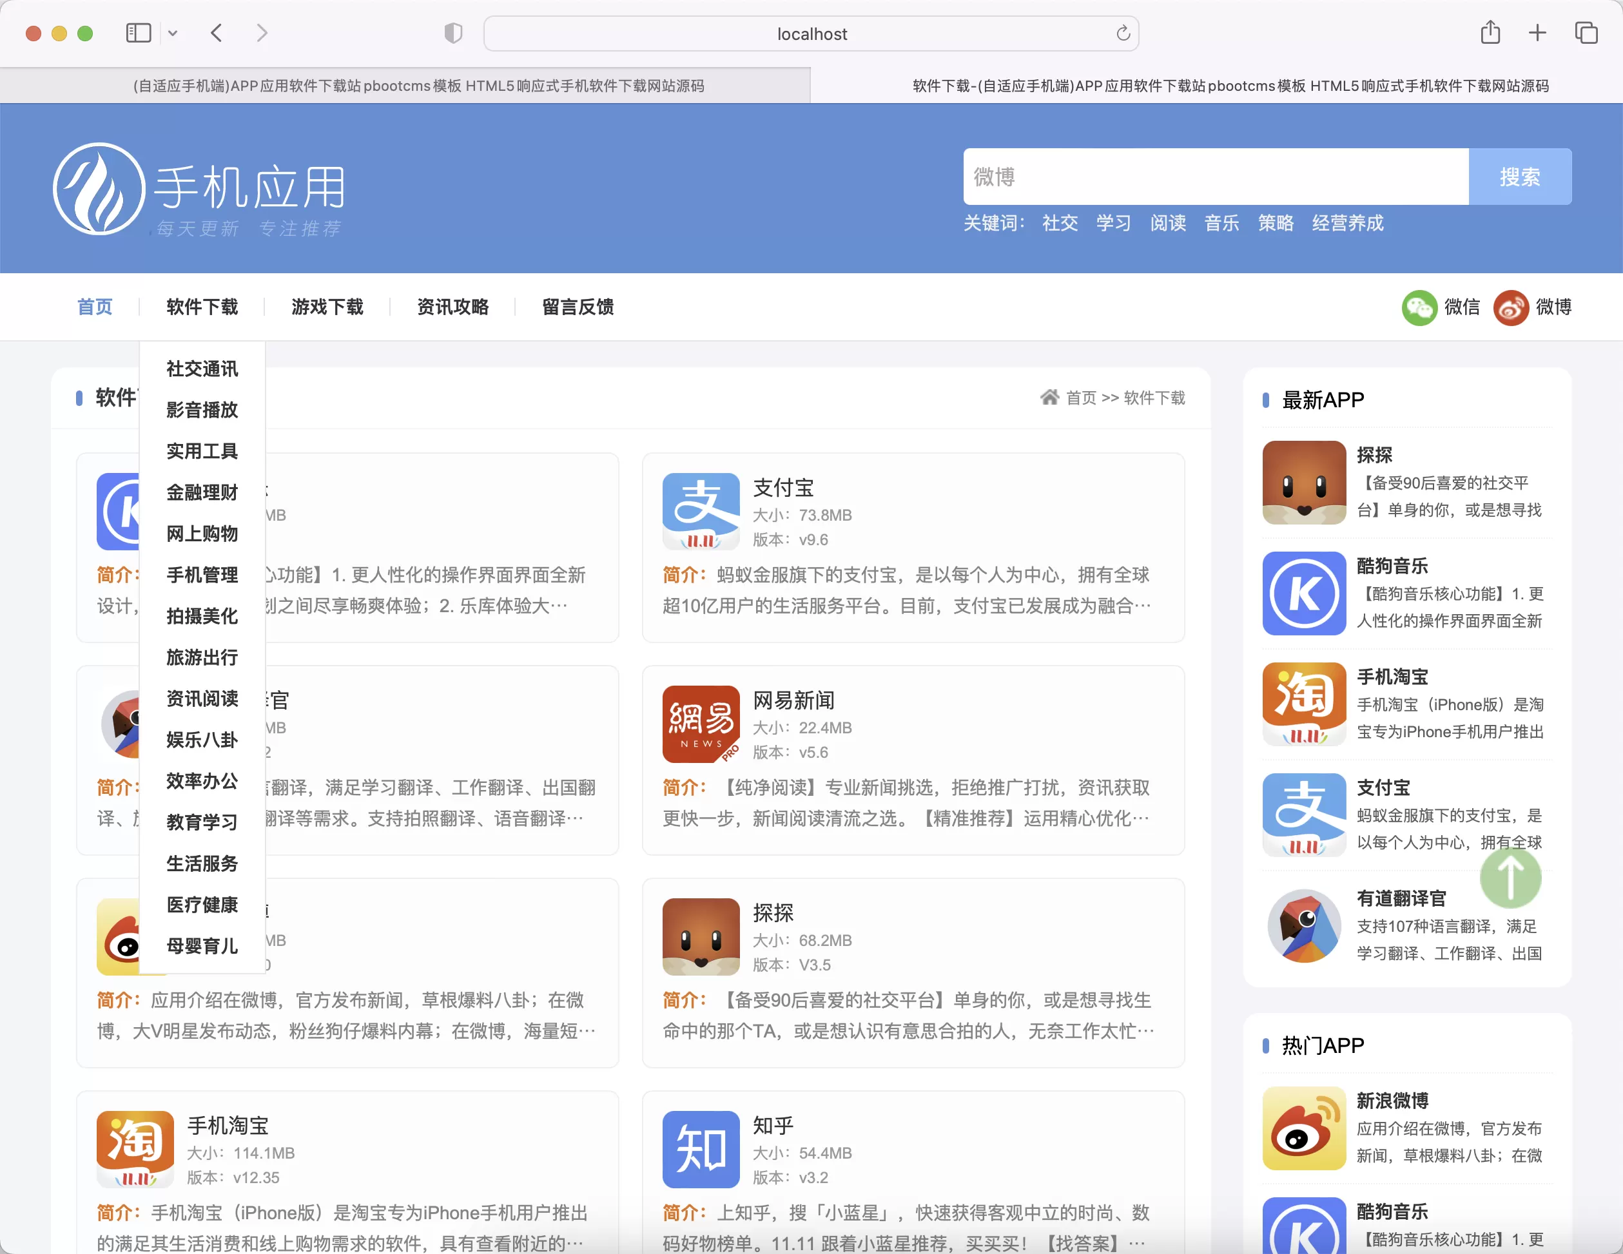Image resolution: width=1623 pixels, height=1254 pixels.
Task: Open 软件下载 in the navigation bar
Action: click(x=202, y=307)
